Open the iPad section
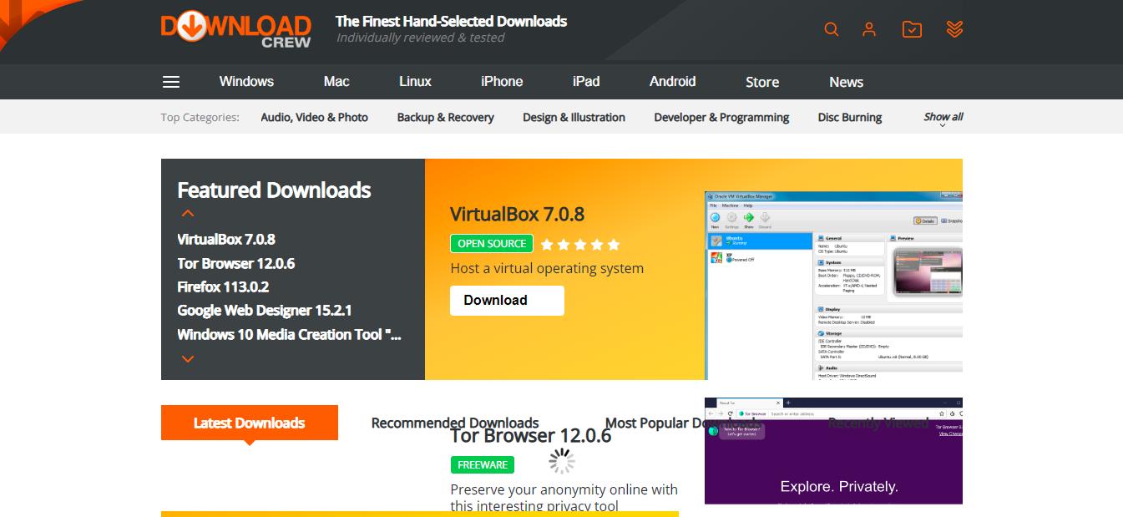 click(586, 81)
